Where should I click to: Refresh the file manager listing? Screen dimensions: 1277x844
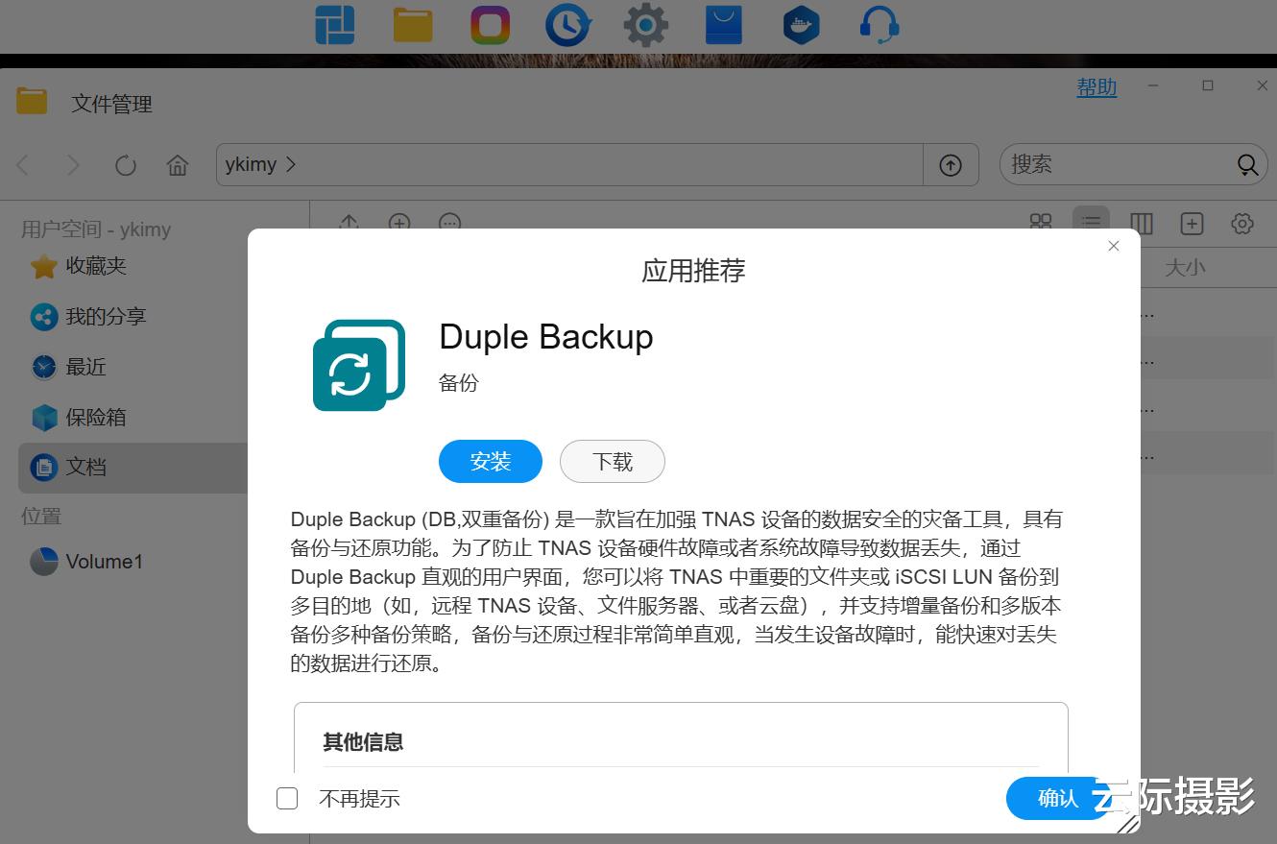coord(126,165)
